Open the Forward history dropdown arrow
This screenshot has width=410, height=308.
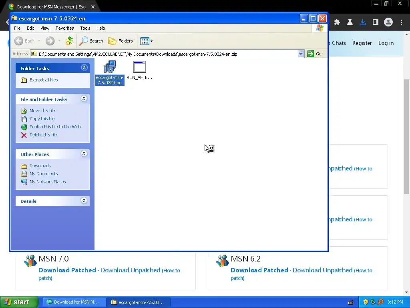[x=59, y=41]
